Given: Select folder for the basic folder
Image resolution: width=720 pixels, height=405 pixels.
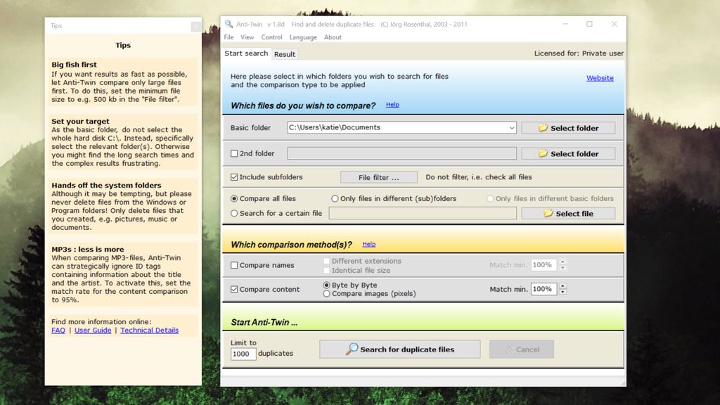Looking at the screenshot, I should click(x=567, y=127).
